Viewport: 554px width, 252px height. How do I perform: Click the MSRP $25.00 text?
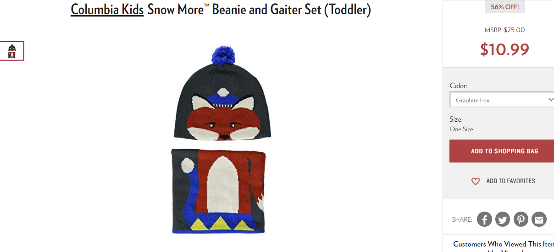(x=504, y=30)
